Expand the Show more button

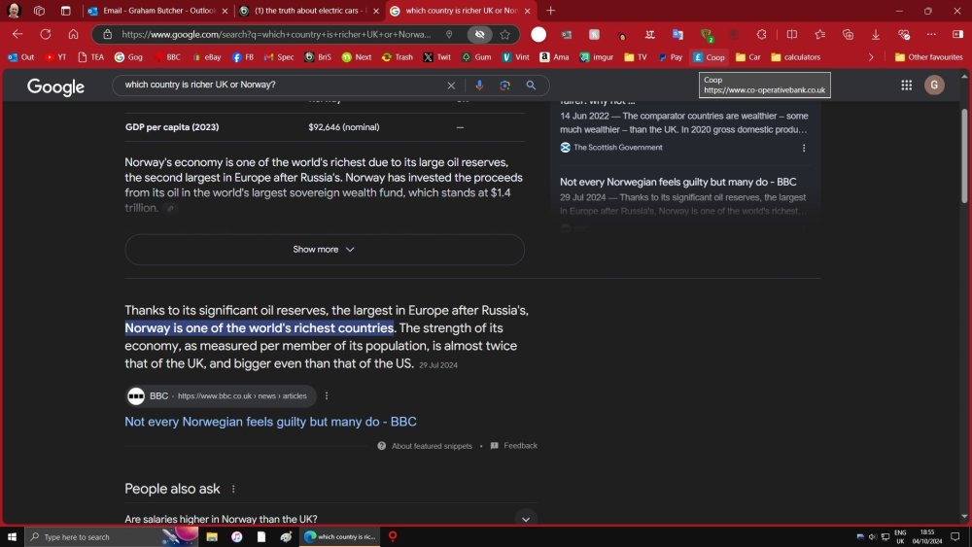pos(325,249)
